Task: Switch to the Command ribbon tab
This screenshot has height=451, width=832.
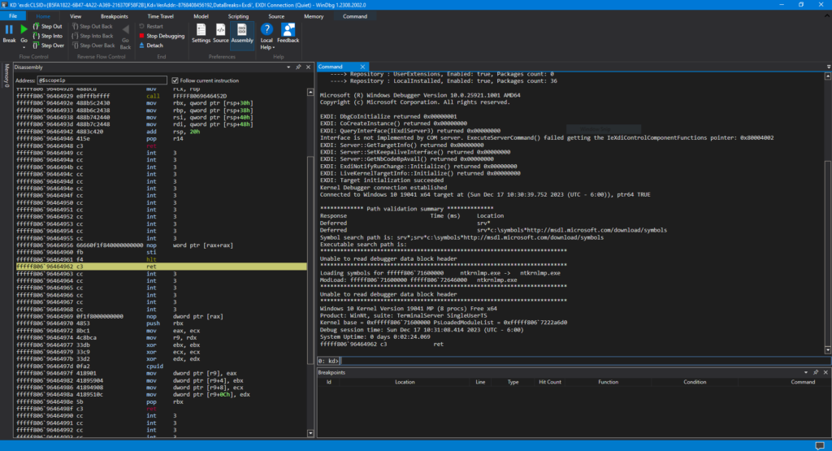Action: [354, 16]
